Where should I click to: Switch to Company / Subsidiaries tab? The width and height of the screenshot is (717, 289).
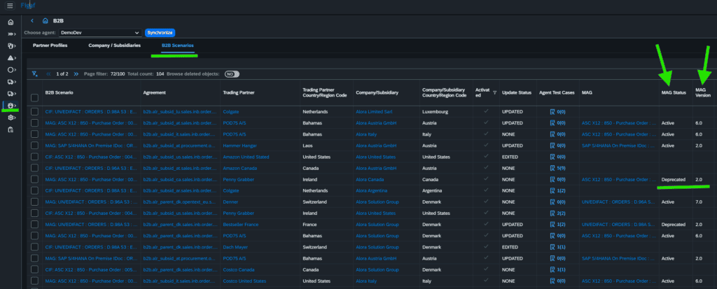click(x=114, y=45)
